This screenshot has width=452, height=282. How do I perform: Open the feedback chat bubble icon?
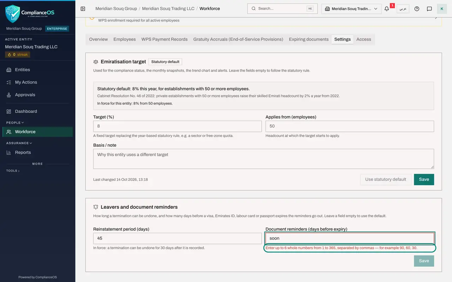[x=429, y=9]
